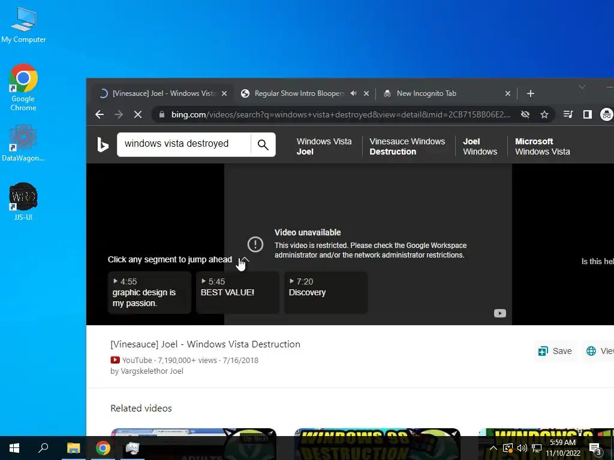The height and width of the screenshot is (460, 614).
Task: Launch Google Chrome desktop shortcut
Action: click(x=23, y=87)
